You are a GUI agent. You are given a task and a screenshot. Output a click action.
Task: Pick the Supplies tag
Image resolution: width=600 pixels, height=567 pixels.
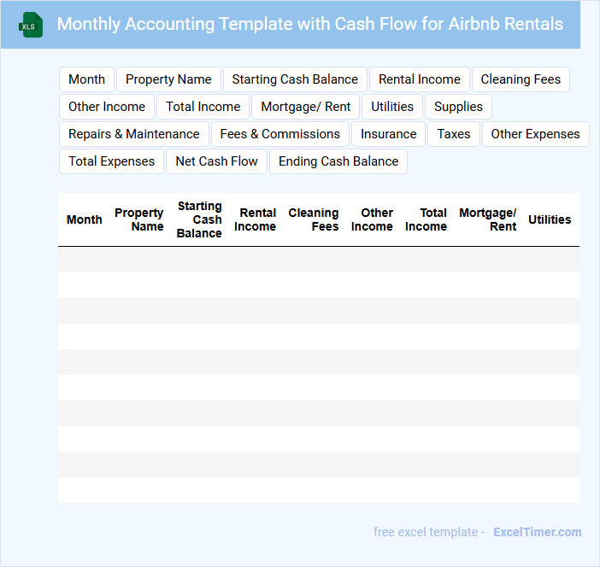coord(458,107)
